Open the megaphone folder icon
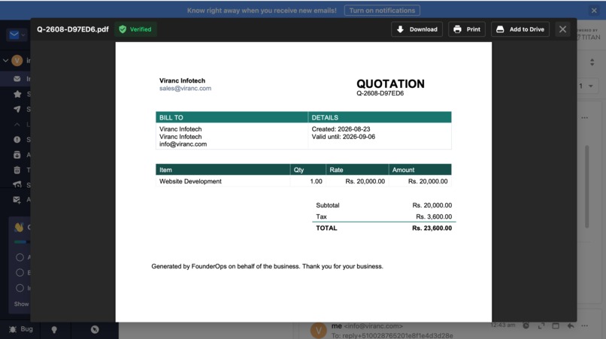Screen dimensions: 606x339 pyautogui.click(x=17, y=185)
